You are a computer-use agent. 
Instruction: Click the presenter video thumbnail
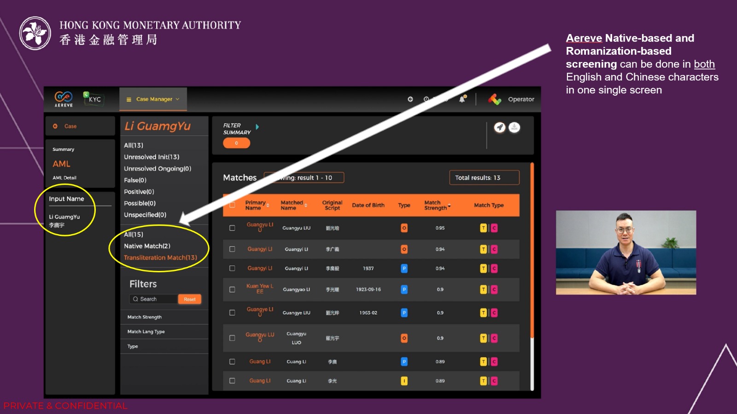(626, 253)
